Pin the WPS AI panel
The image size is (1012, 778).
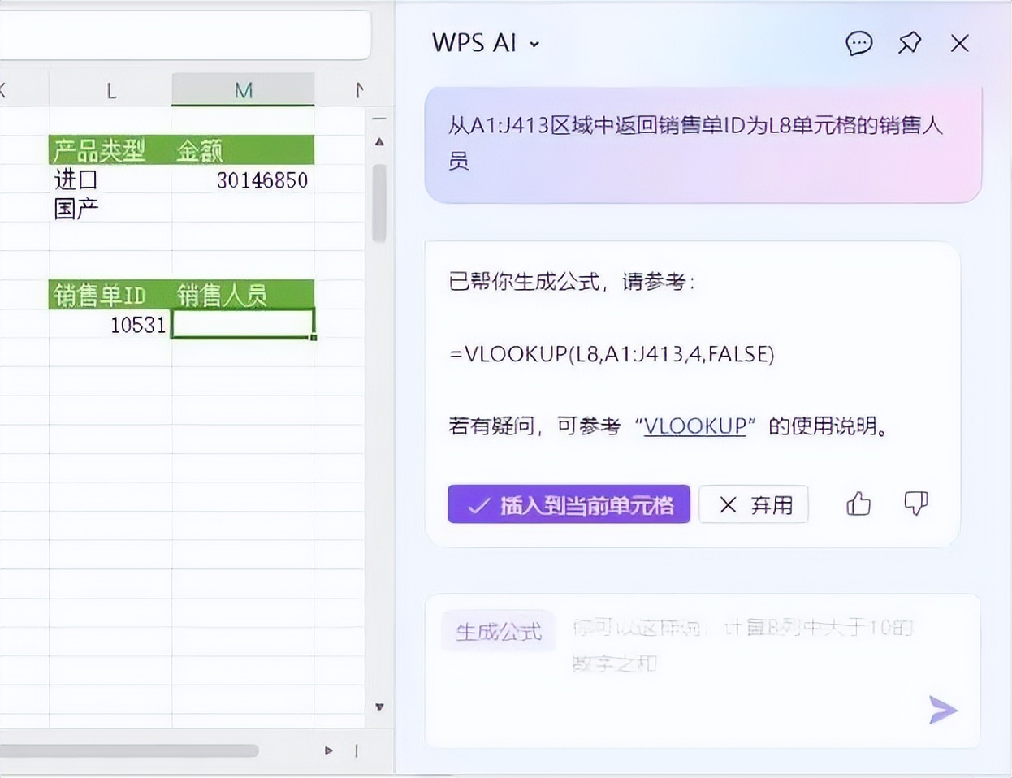[x=910, y=43]
